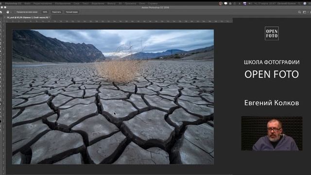Open the workspace switcher icon
This screenshot has width=311, height=175.
[x=305, y=12]
